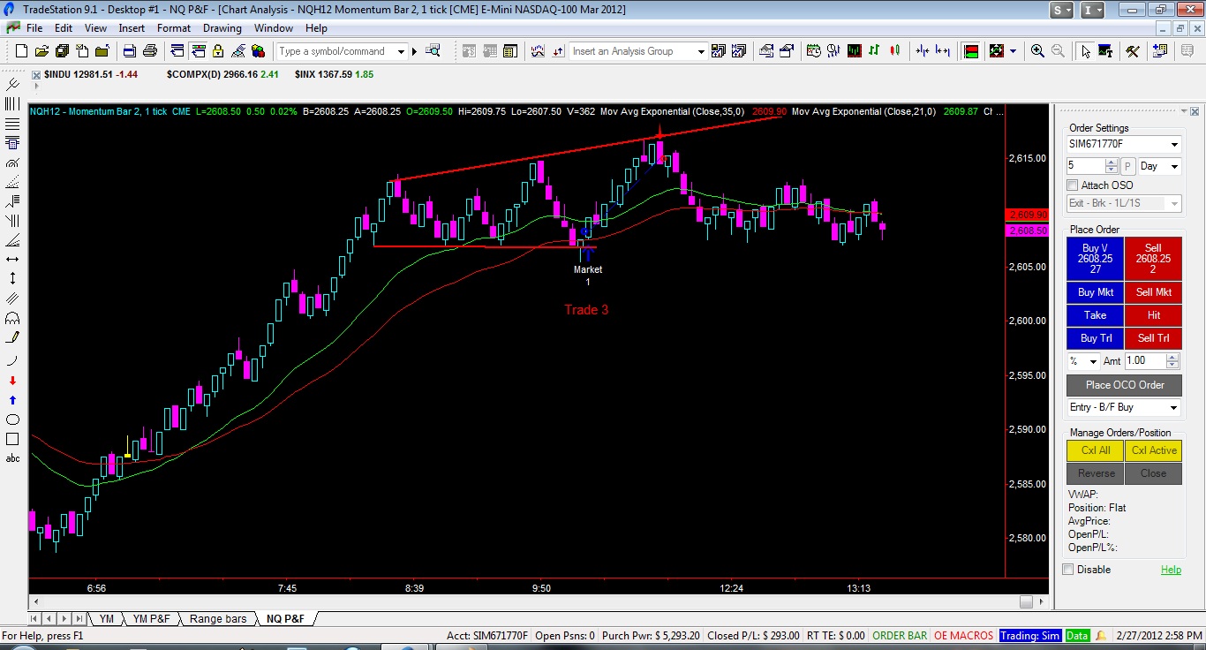Click the Buy Mkt button

(x=1095, y=292)
